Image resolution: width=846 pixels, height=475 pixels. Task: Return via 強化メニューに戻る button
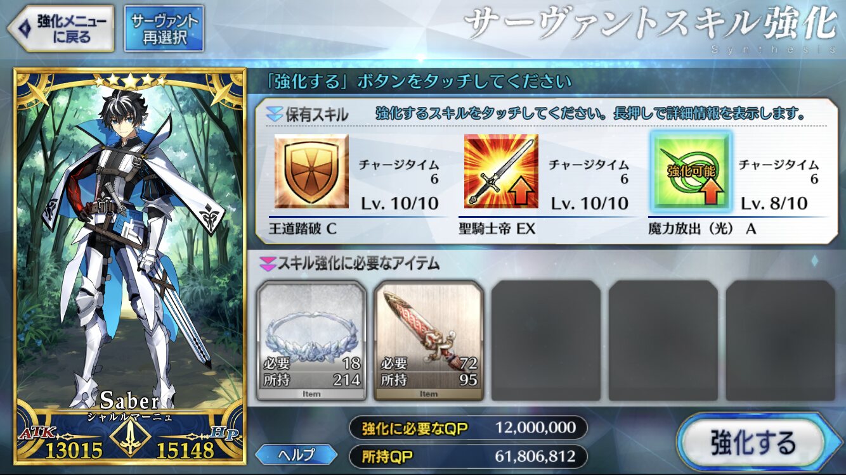(60, 28)
